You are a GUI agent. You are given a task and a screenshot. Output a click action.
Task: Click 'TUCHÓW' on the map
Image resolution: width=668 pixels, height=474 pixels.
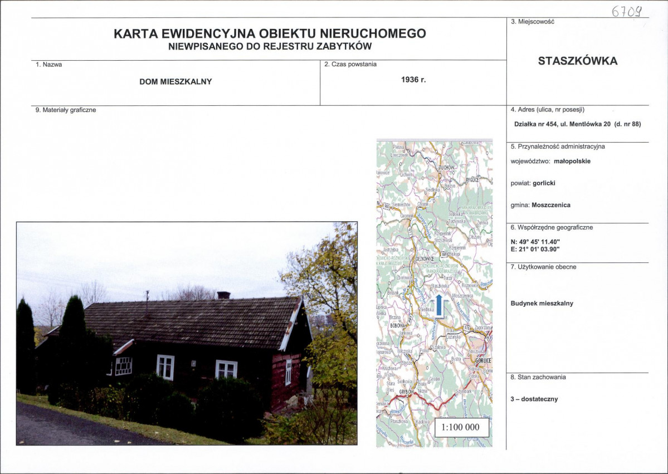(x=446, y=168)
